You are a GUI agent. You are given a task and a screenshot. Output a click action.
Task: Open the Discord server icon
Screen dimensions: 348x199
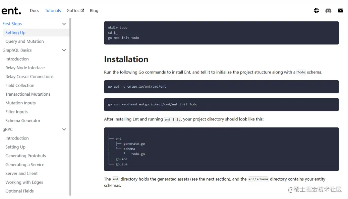[328, 11]
